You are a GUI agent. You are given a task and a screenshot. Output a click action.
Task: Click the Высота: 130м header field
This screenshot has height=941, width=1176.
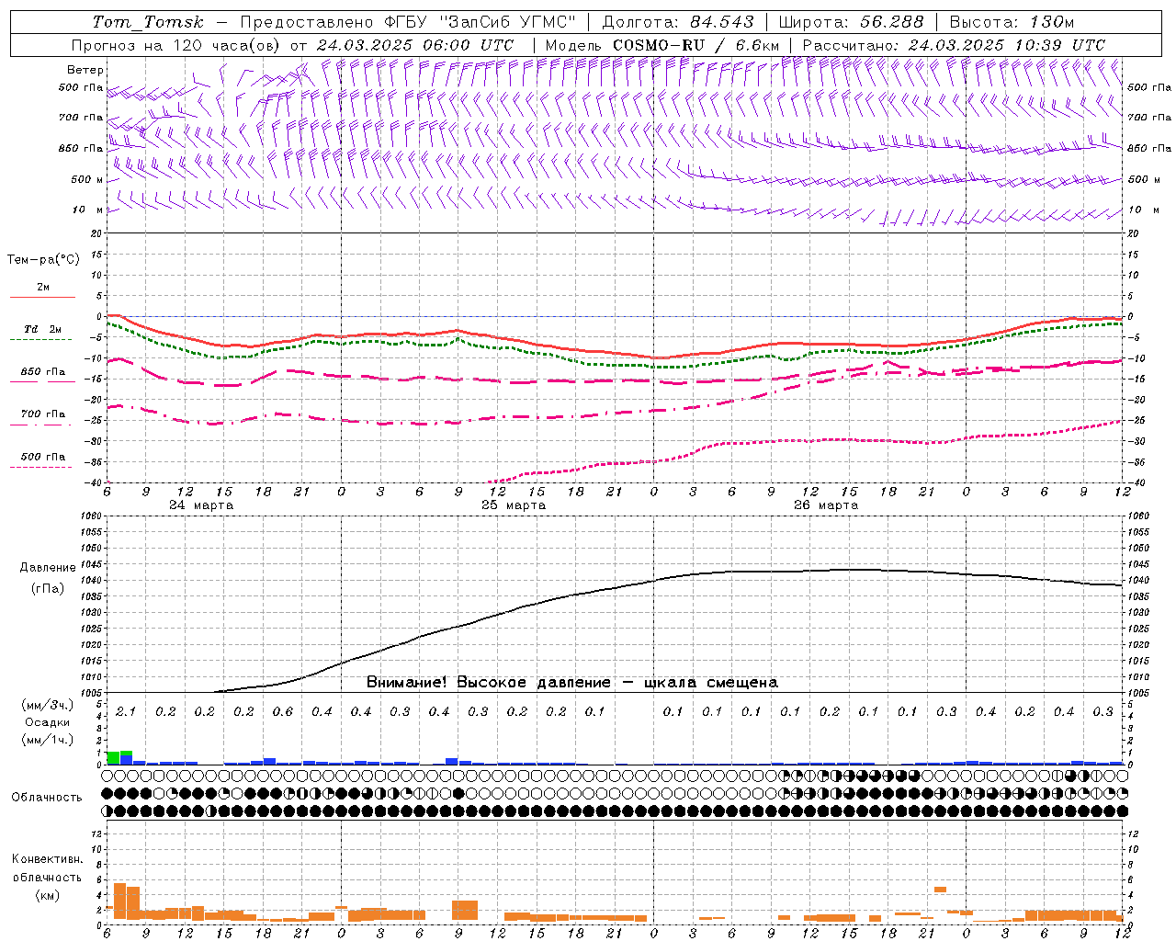1012,22
